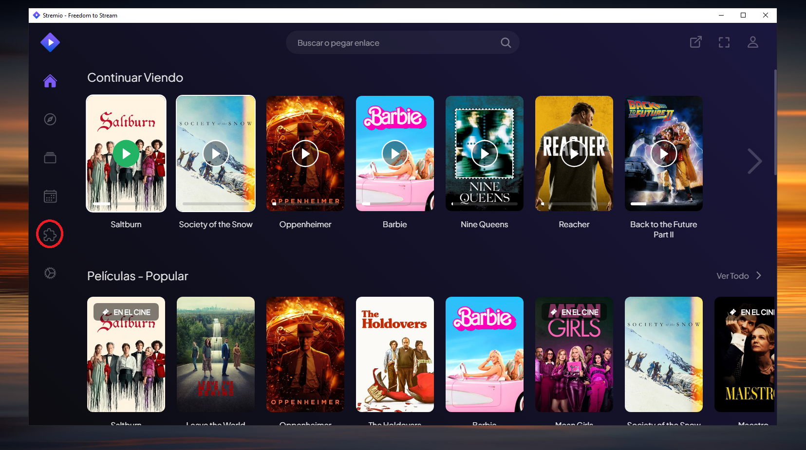Resume Reacher from Continuar Viendo
This screenshot has width=806, height=450.
click(574, 154)
